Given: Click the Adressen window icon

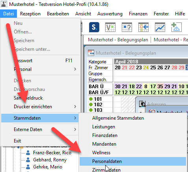Looking at the screenshot, I should point(142,104).
